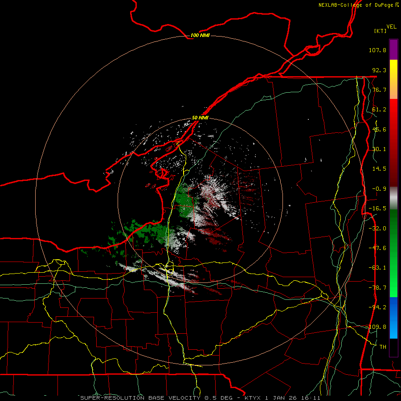
Task: Select the 14.5 legend value
Action: pyautogui.click(x=379, y=169)
